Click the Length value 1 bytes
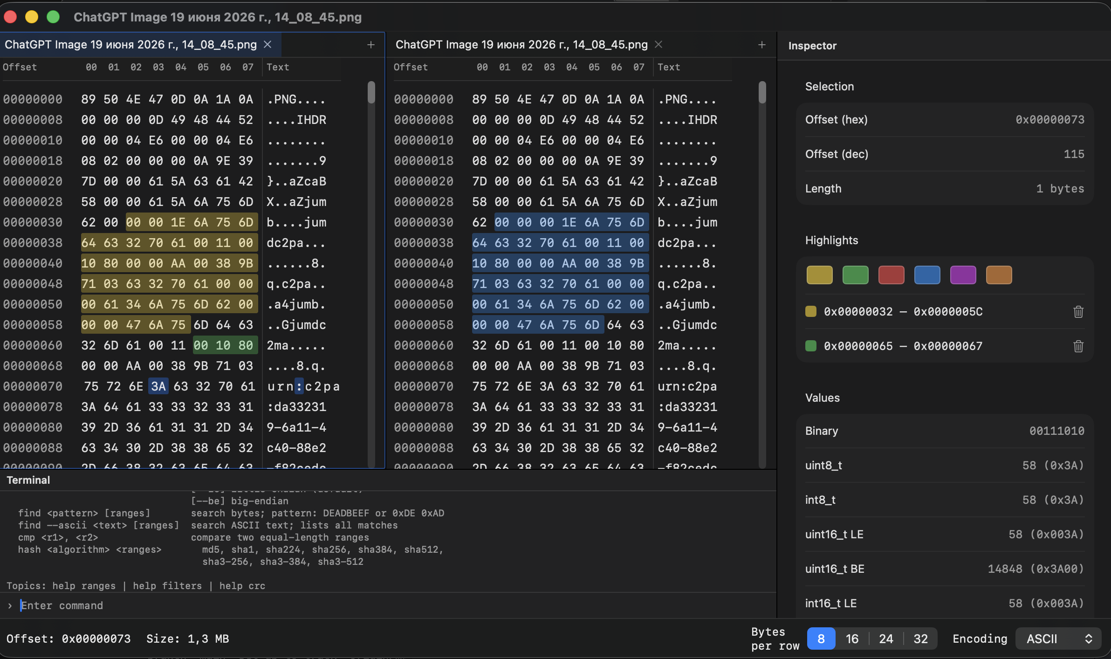The height and width of the screenshot is (659, 1111). click(x=1060, y=188)
